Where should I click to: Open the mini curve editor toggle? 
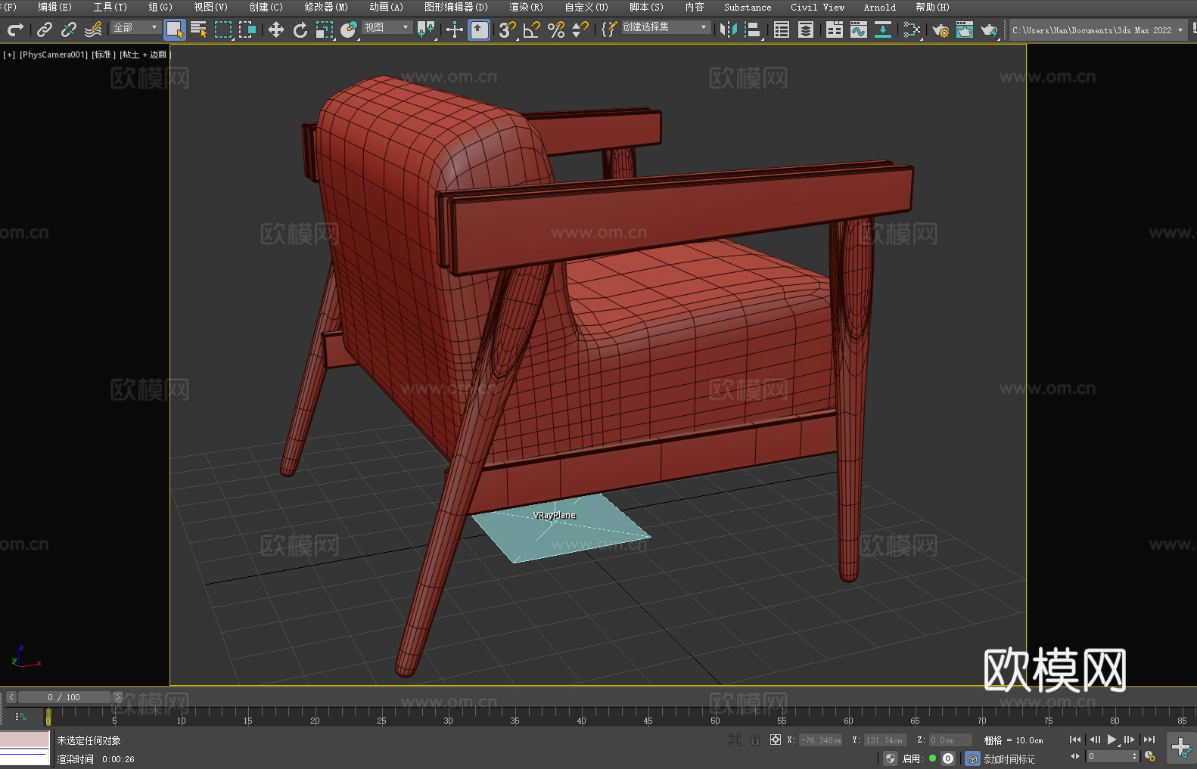[x=21, y=717]
